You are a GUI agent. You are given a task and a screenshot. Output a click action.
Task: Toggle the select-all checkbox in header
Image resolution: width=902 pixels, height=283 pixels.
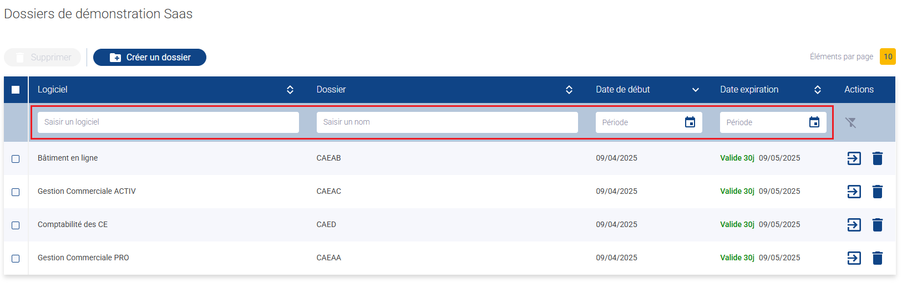pyautogui.click(x=16, y=90)
